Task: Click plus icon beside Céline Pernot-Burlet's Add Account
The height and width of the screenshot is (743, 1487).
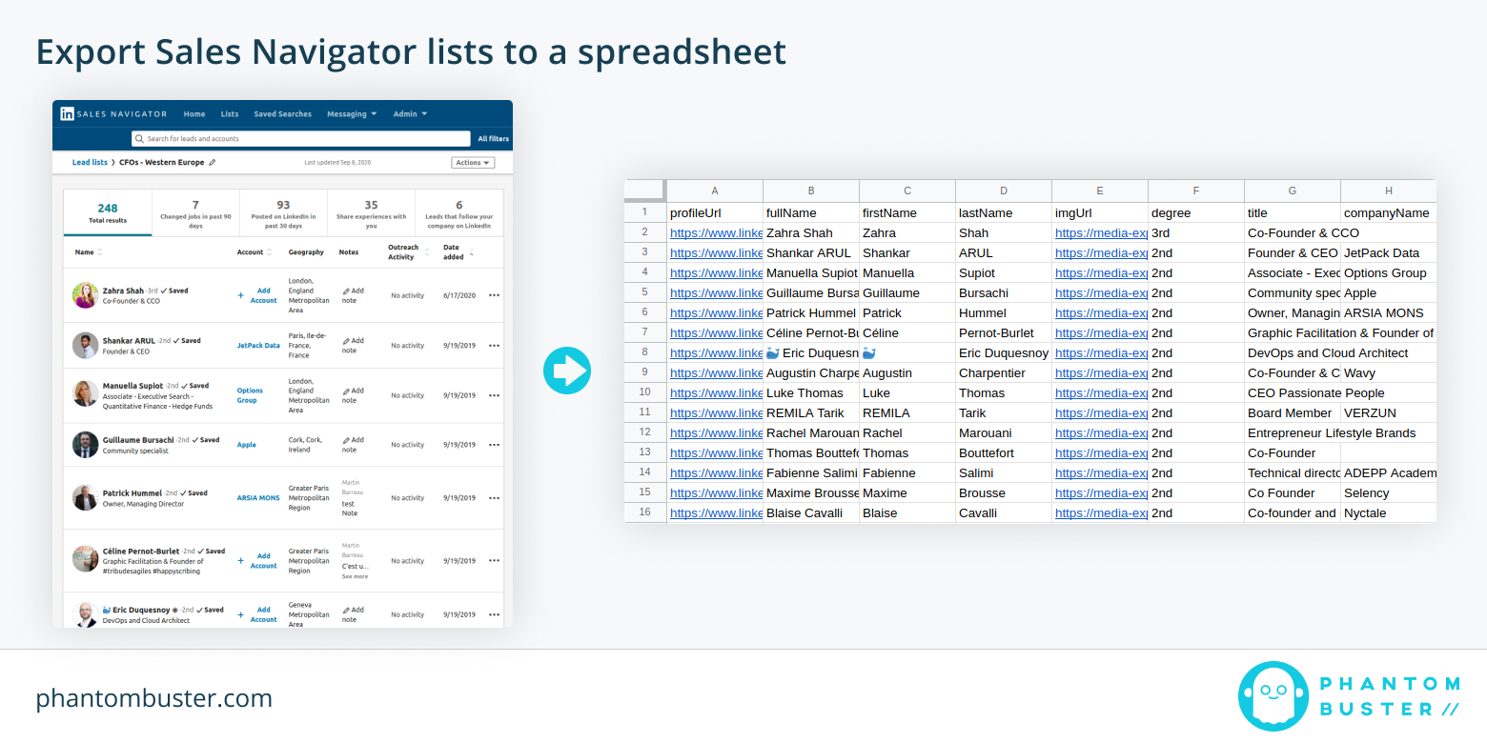Action: click(240, 561)
